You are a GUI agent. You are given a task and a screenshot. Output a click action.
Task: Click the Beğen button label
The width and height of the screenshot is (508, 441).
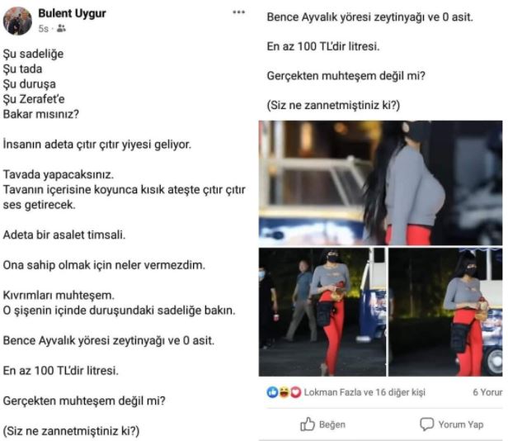(332, 424)
